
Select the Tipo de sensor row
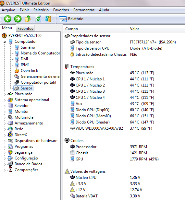pos(123,42)
